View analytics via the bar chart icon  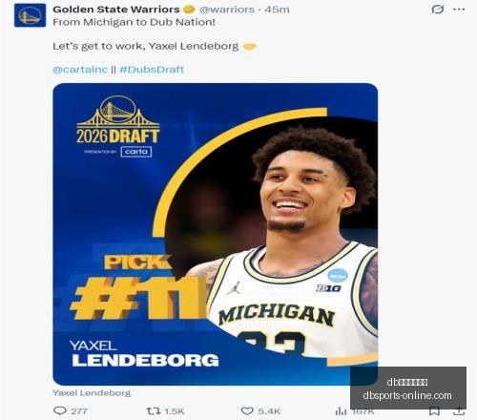click(341, 411)
